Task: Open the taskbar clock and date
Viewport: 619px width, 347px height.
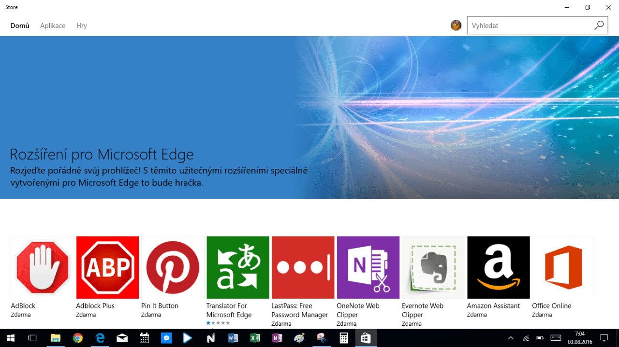Action: click(580, 338)
